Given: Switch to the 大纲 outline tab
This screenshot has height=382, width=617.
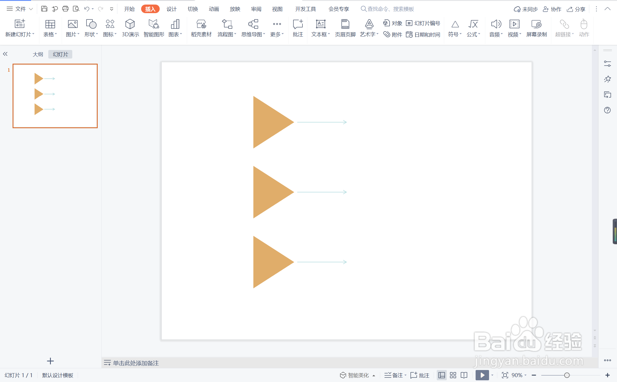Looking at the screenshot, I should click(x=38, y=54).
